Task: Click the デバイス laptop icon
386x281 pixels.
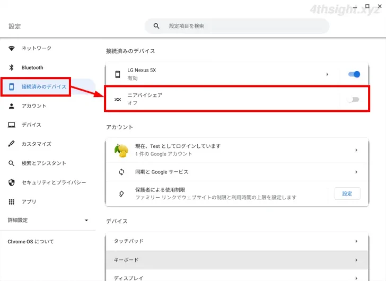Action: click(x=11, y=125)
